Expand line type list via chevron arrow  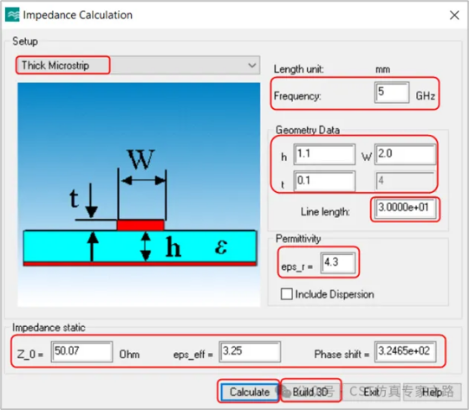252,65
